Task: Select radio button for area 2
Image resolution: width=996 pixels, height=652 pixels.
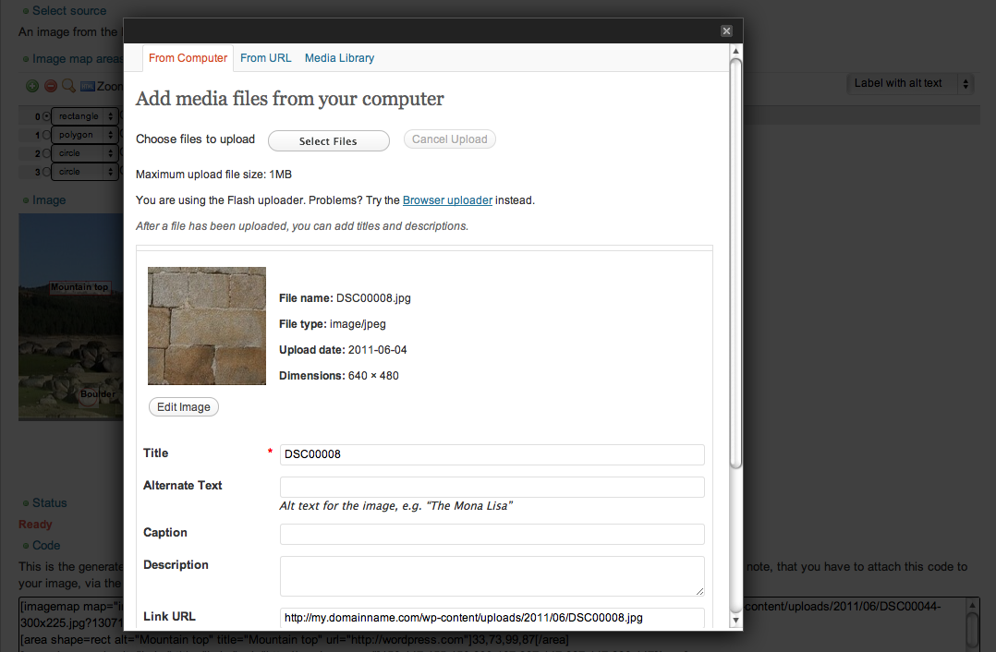Action: 46,153
